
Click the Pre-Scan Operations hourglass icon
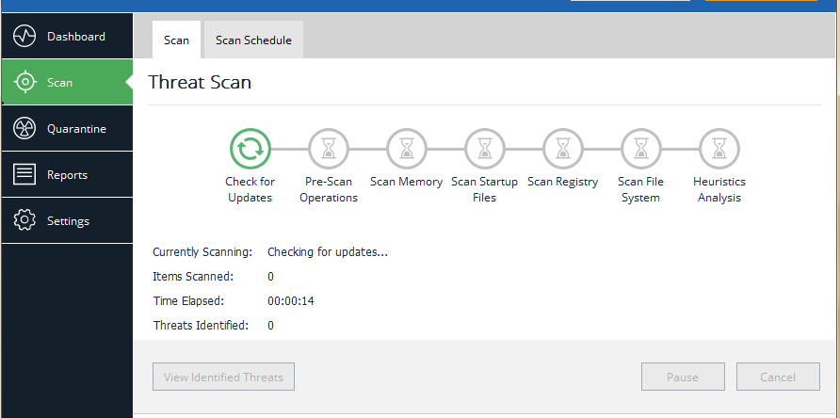[x=329, y=149]
